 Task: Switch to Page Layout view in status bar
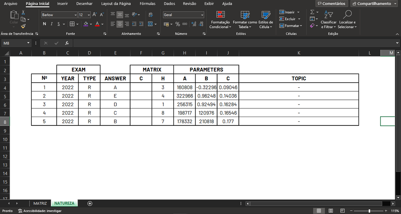(331, 211)
